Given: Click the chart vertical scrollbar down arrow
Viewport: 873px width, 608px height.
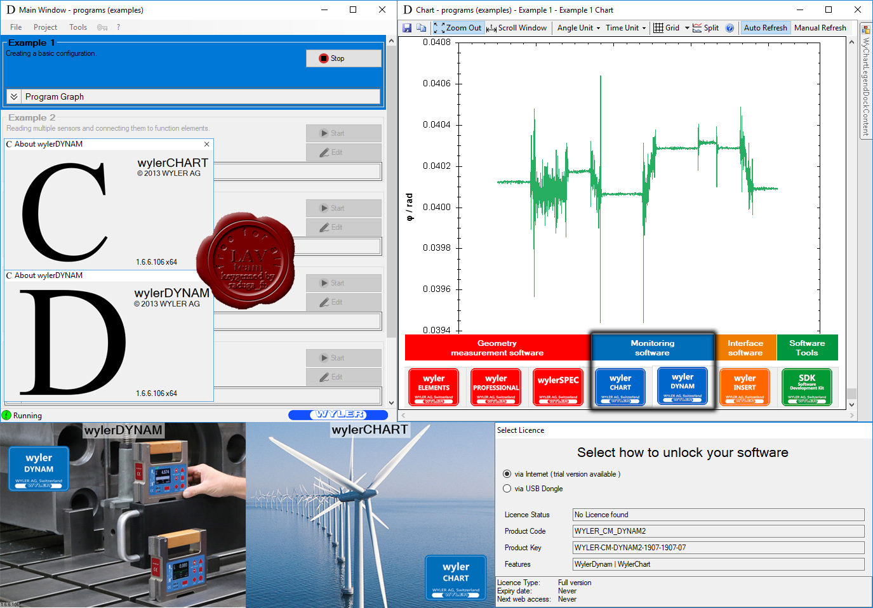Looking at the screenshot, I should (x=851, y=404).
